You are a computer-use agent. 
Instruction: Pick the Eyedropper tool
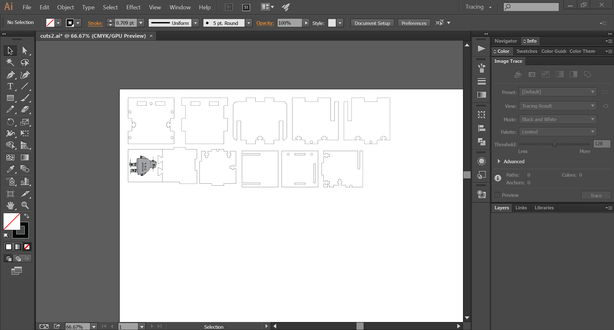(10, 169)
